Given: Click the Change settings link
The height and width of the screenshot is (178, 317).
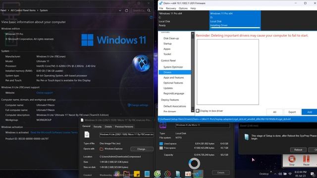Looking at the screenshot, I should click(x=138, y=105).
